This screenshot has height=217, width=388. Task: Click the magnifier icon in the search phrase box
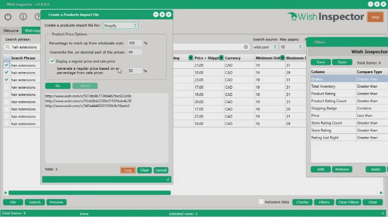pos(8,47)
